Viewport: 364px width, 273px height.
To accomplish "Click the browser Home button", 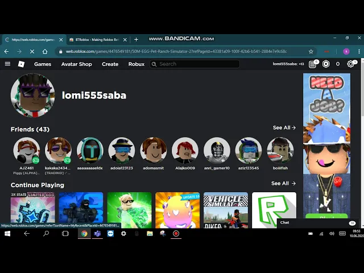I will click(45, 51).
